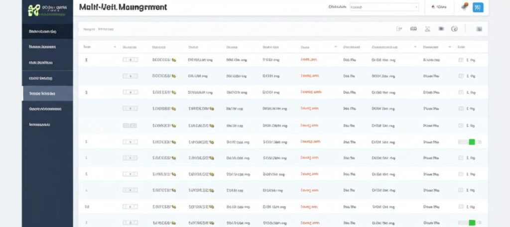Click the expand icon in table toolbar
510x227 pixels.
point(427,29)
